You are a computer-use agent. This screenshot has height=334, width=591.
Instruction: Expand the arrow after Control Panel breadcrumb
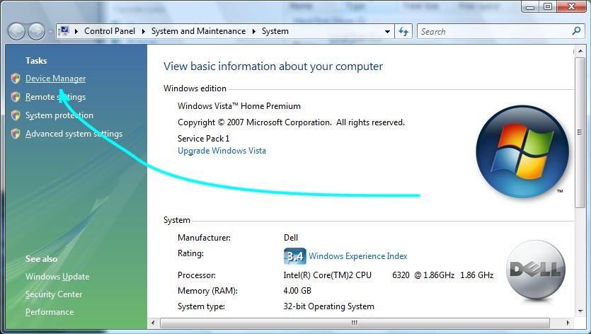[143, 31]
